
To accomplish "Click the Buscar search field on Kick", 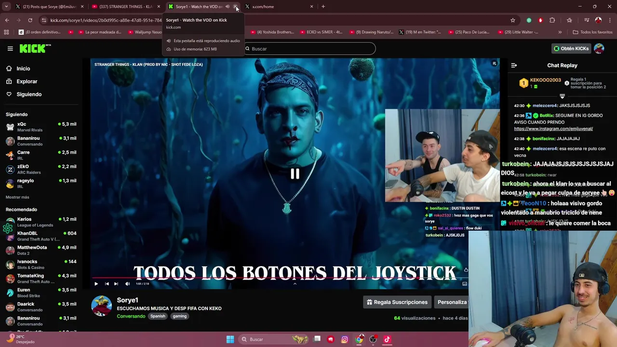I will click(309, 49).
